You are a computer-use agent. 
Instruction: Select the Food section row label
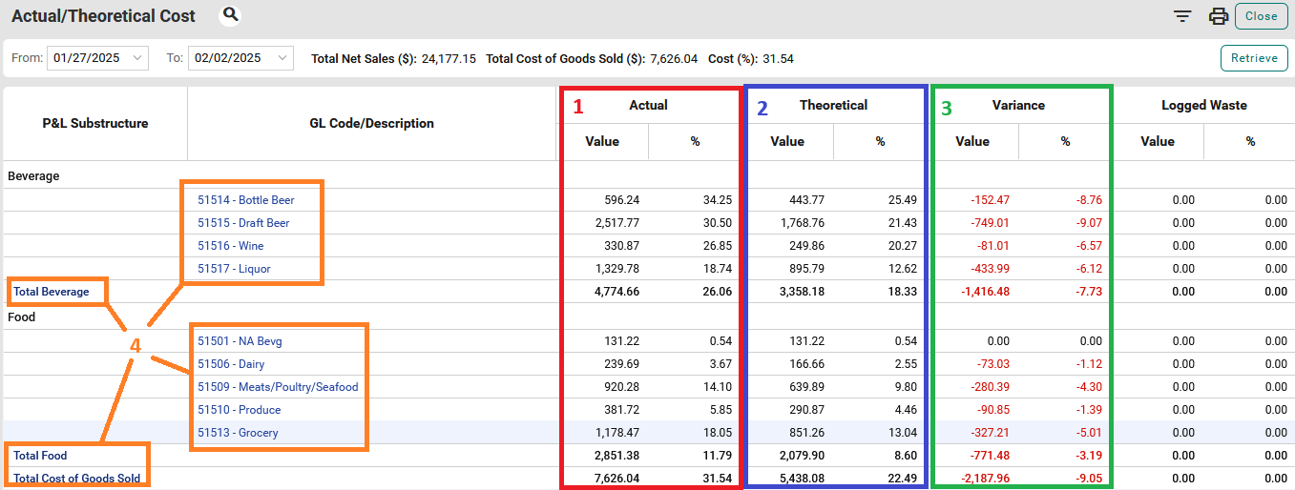click(x=21, y=316)
